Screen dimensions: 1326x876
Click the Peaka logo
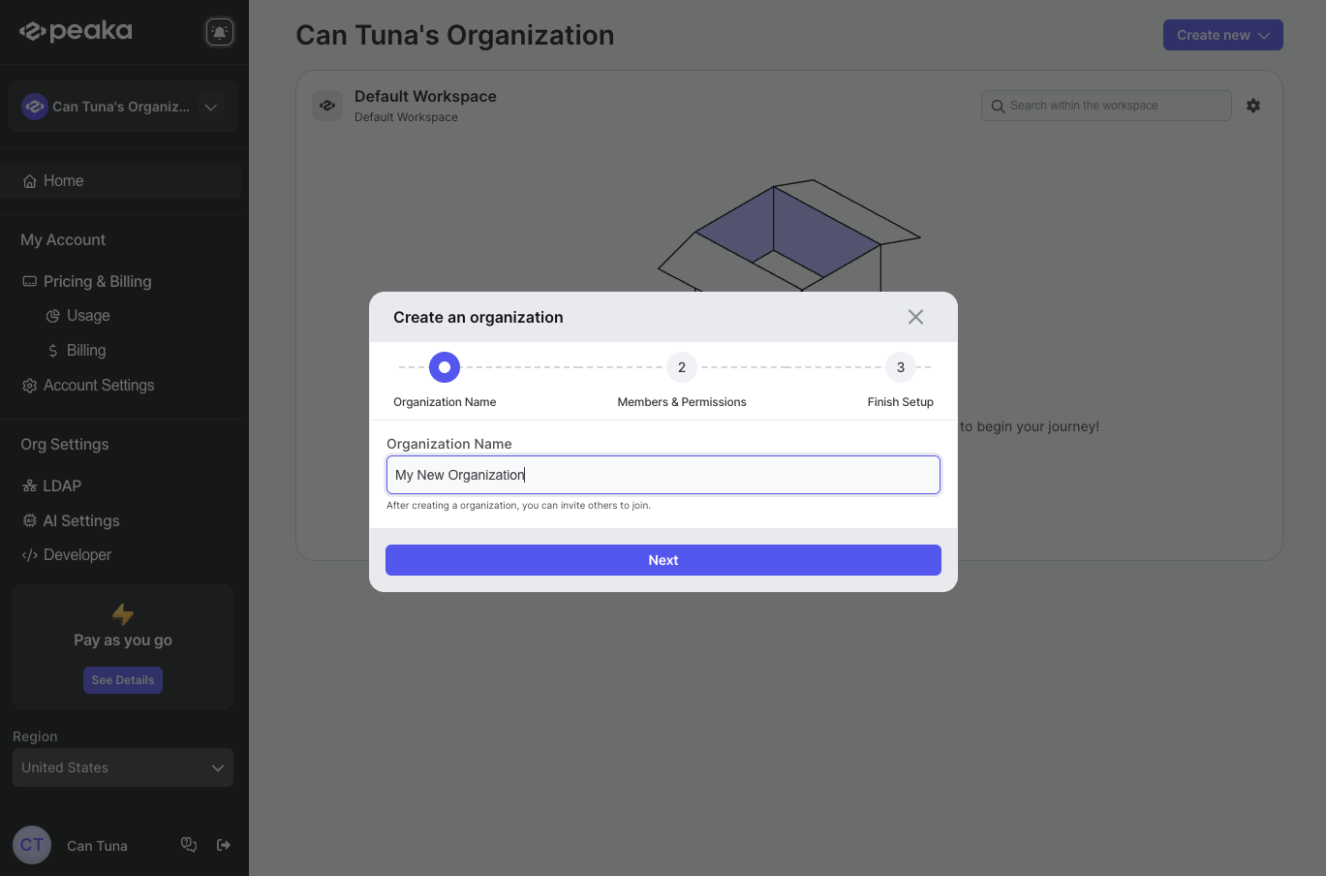click(x=75, y=30)
